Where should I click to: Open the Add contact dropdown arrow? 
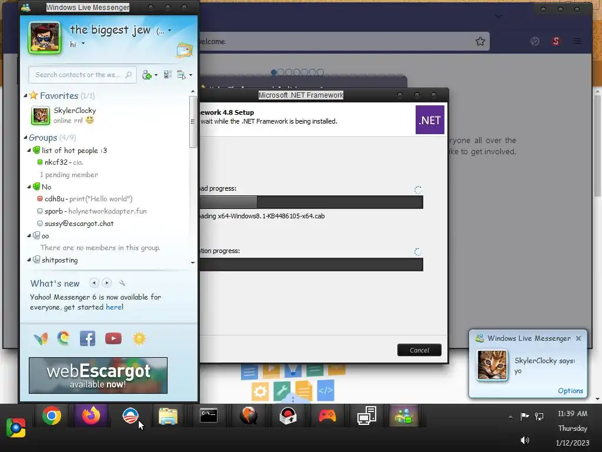(156, 75)
